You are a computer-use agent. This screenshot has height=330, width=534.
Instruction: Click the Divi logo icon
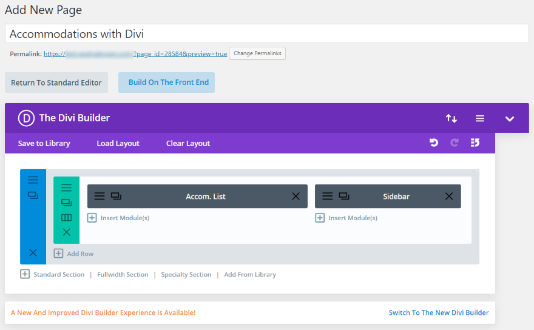coord(26,118)
